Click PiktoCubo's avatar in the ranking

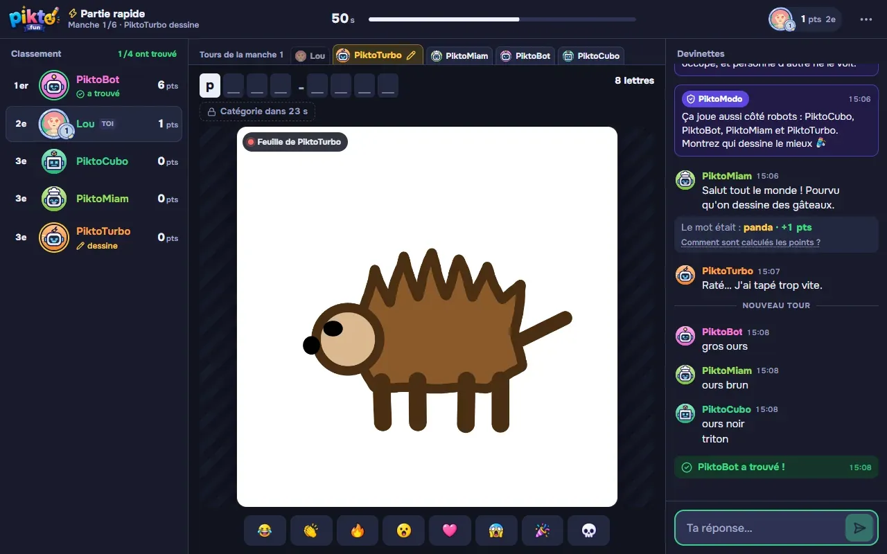point(54,161)
